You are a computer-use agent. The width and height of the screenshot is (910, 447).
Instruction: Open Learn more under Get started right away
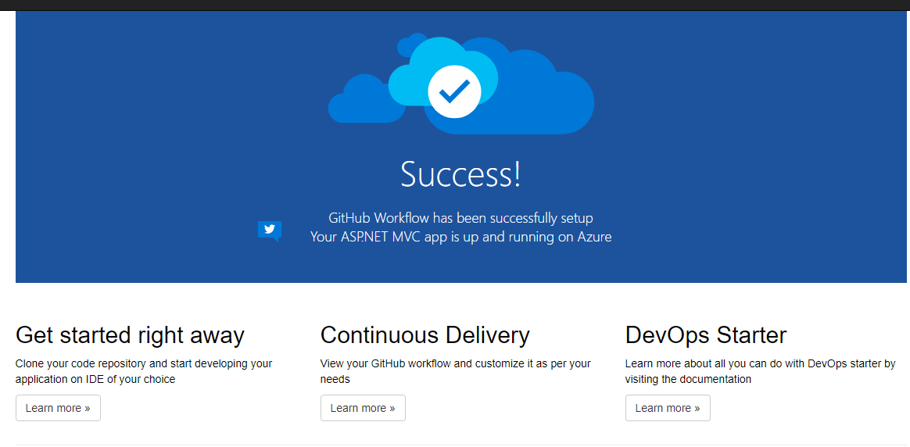[58, 408]
